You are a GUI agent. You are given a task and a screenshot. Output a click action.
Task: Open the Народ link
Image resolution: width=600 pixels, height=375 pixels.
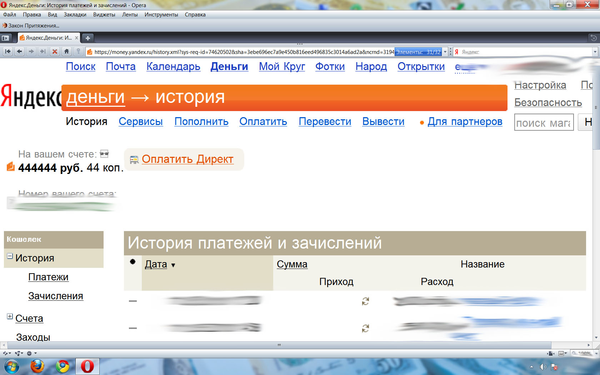point(371,66)
